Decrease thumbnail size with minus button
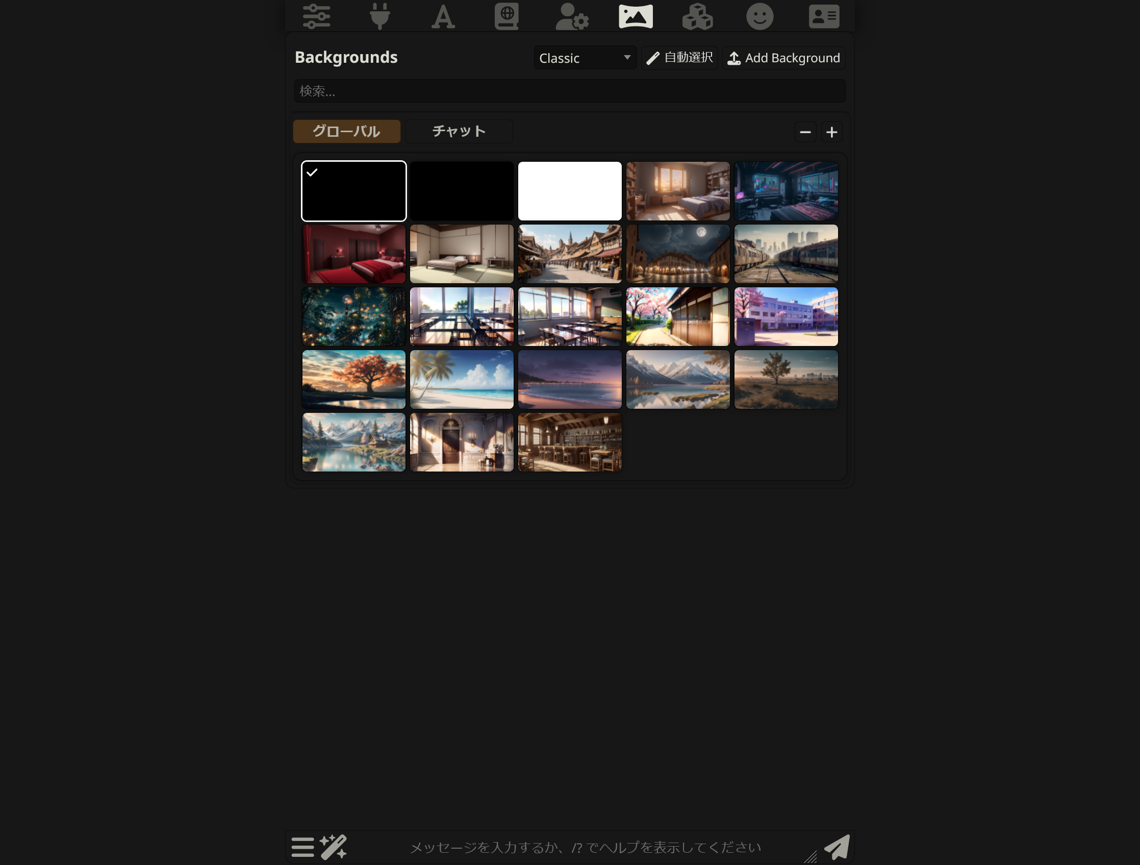Screen dimensions: 1140x865 (x=805, y=133)
